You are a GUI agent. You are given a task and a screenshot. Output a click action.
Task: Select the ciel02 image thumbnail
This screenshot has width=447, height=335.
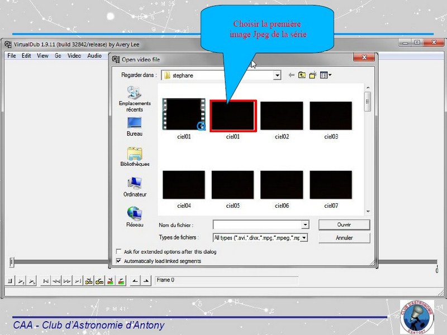(x=282, y=116)
